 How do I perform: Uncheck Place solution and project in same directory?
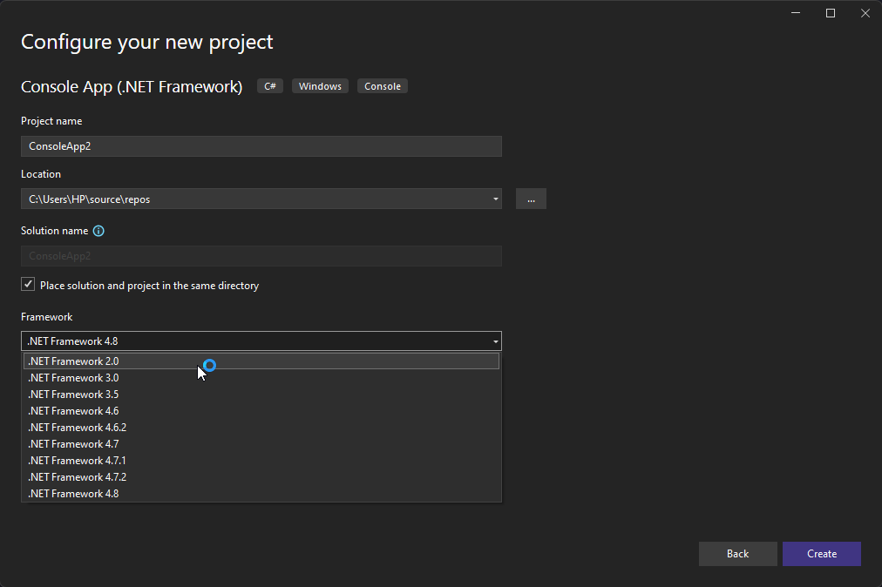pos(27,283)
